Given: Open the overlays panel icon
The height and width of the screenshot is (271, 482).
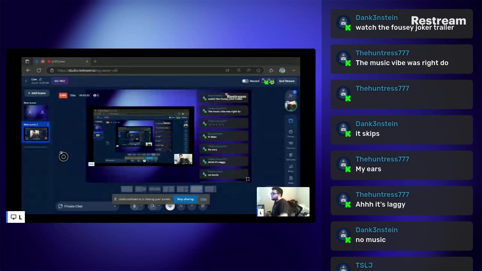Looking at the screenshot, I should 291,121.
